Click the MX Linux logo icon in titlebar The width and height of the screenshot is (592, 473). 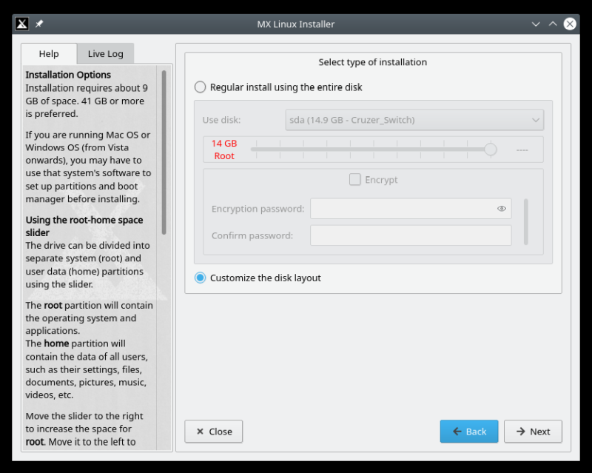click(x=22, y=24)
